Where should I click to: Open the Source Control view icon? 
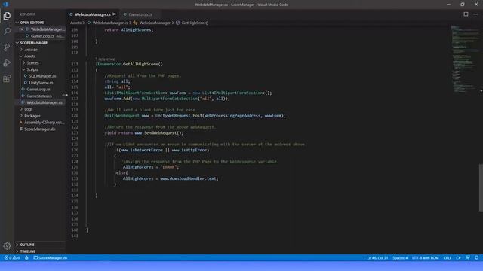(7, 47)
